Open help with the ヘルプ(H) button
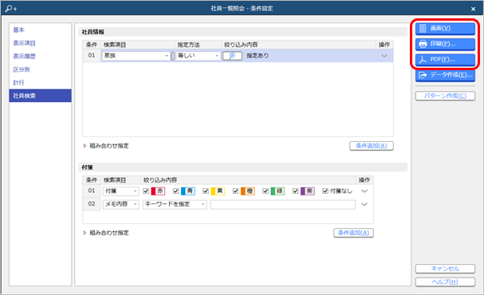The image size is (484, 295). click(x=445, y=282)
